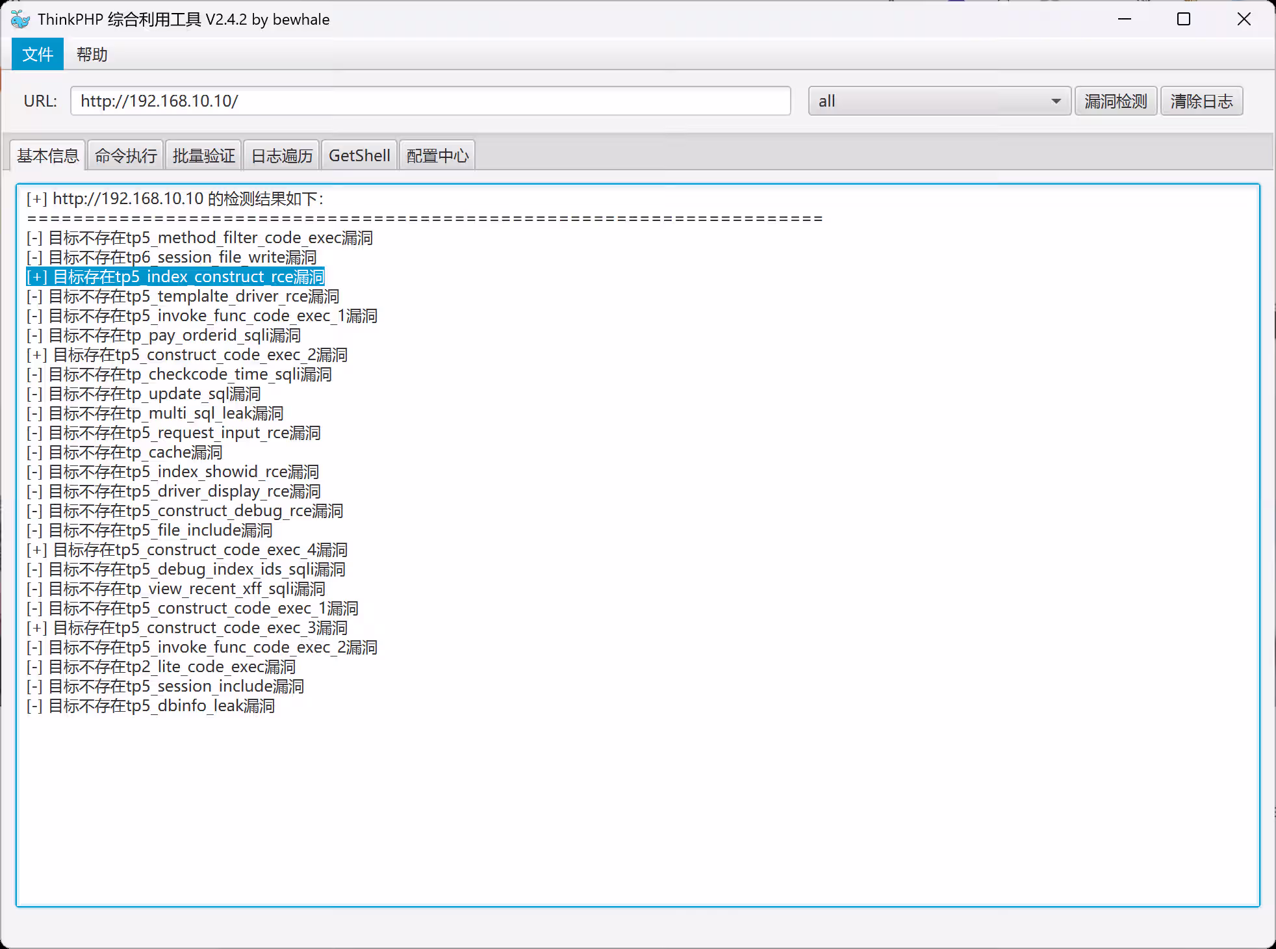
Task: Select the tp_update_sql result line
Action: click(144, 393)
